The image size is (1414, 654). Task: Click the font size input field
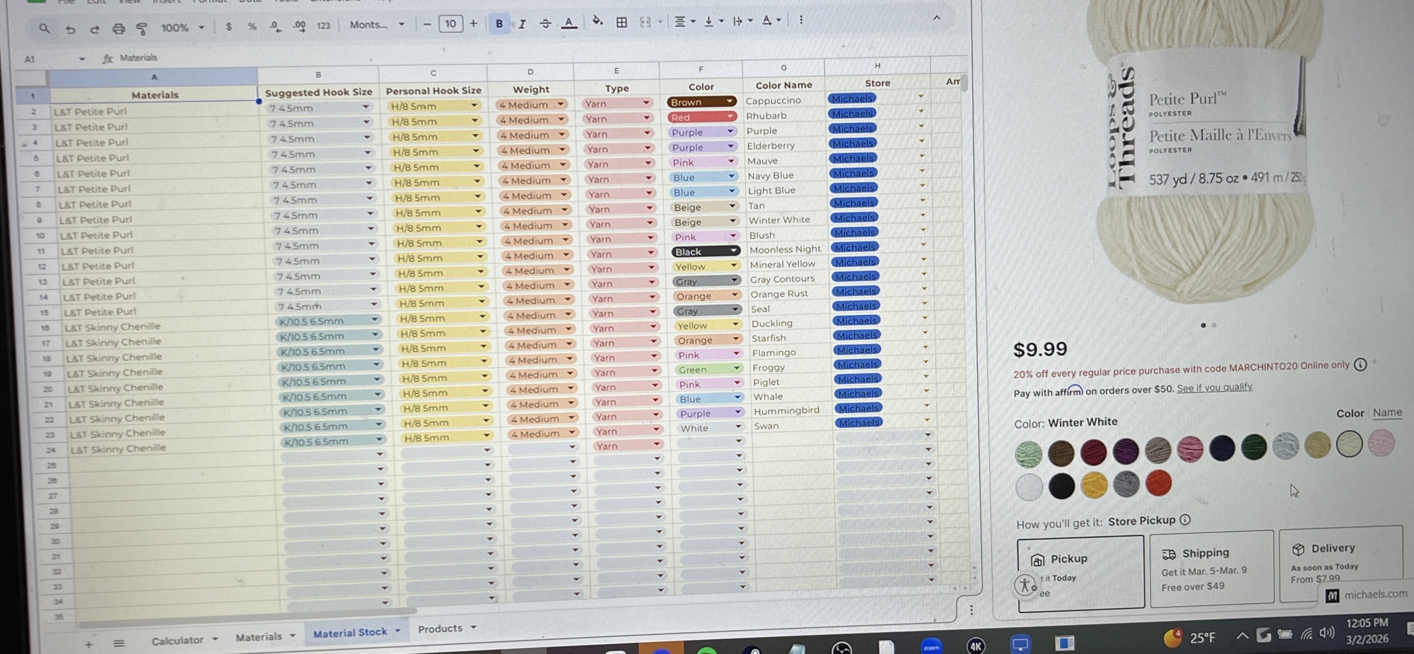[450, 24]
